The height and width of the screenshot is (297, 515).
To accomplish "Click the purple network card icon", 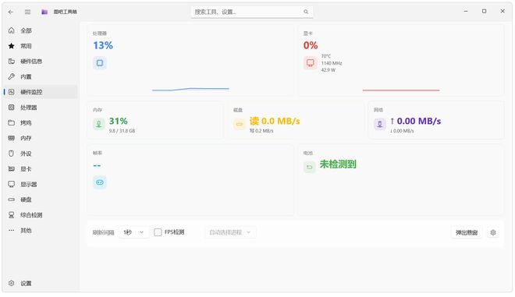I will pos(380,124).
